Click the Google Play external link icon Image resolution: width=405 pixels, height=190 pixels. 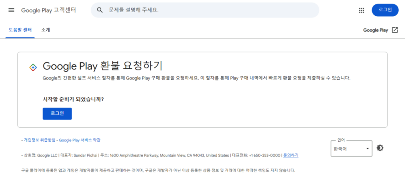(x=395, y=30)
